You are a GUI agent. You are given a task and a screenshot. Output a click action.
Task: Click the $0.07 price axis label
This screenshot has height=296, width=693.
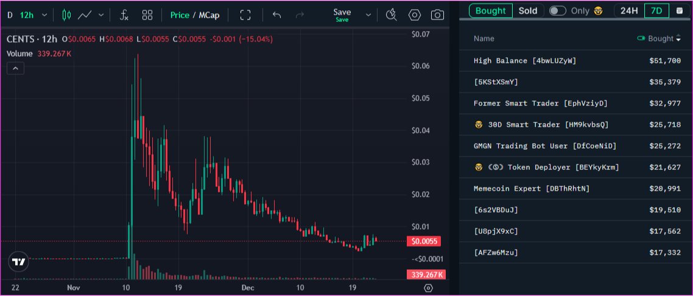tap(421, 34)
